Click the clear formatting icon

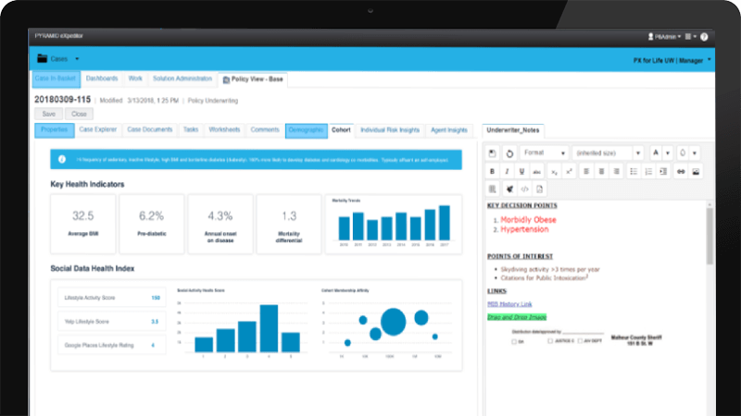pos(509,190)
